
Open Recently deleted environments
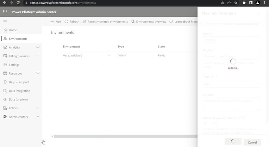(105, 21)
